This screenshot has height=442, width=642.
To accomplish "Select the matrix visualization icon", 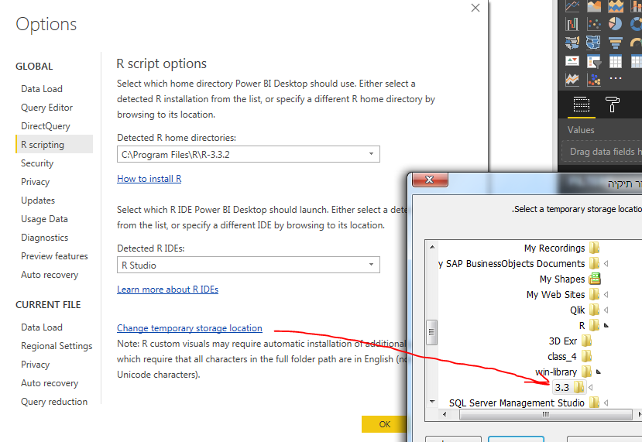I will (637, 61).
